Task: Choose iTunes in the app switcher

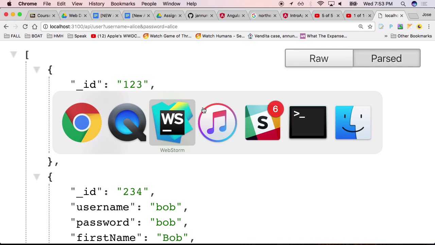Action: (x=217, y=122)
